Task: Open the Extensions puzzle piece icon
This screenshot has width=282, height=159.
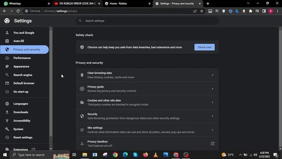Action: (x=251, y=11)
